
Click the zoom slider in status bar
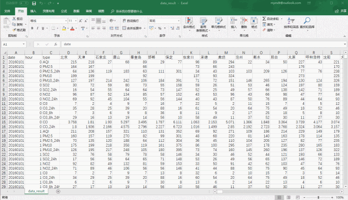click(x=318, y=197)
